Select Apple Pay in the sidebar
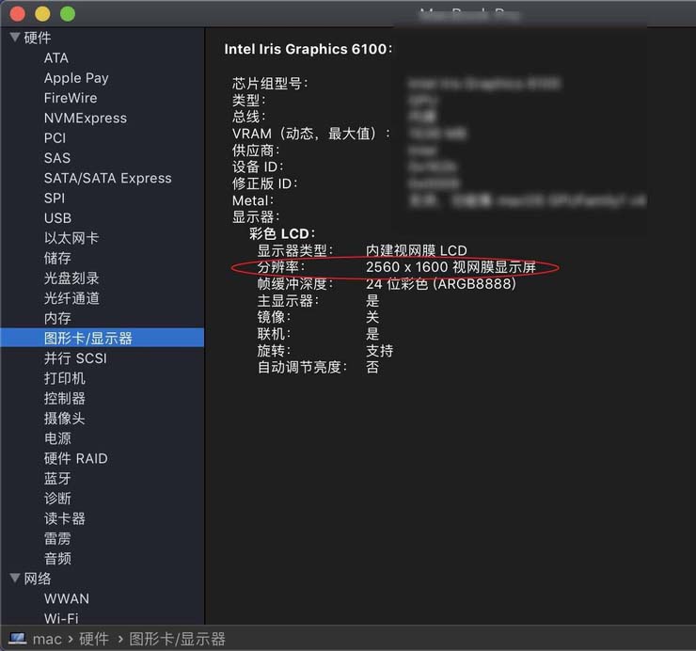696x651 pixels. [x=76, y=78]
